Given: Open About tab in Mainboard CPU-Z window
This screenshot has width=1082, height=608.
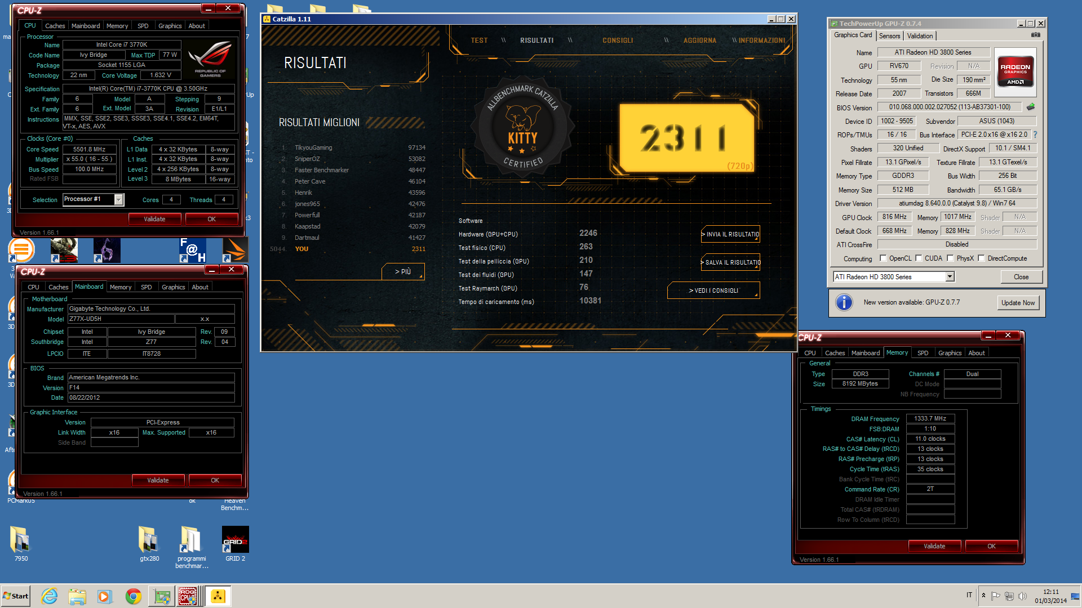Looking at the screenshot, I should pos(199,287).
